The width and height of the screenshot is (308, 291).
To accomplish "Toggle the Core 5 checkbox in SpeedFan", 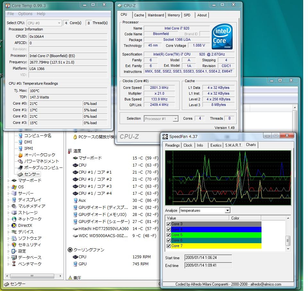I will [168, 235].
